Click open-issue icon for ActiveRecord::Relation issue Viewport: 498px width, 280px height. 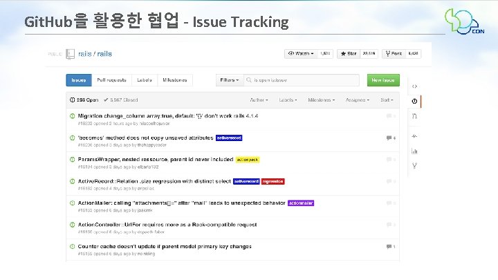73,181
